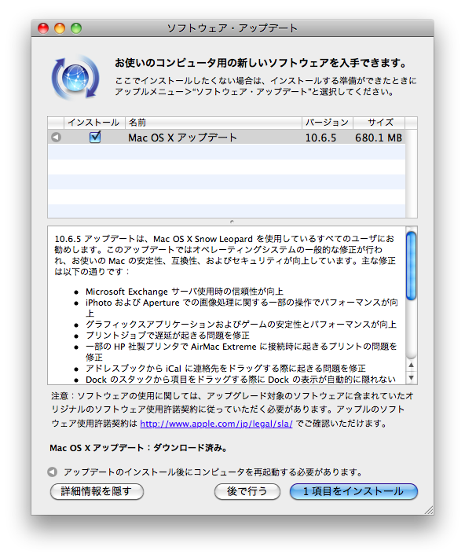Click the description pane scrollbar thumb
The height and width of the screenshot is (558, 465).
pos(412,266)
